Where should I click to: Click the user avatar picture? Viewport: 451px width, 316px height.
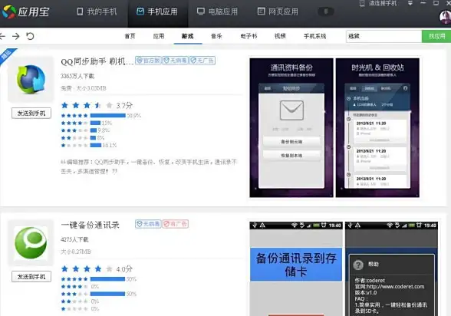[445, 17]
